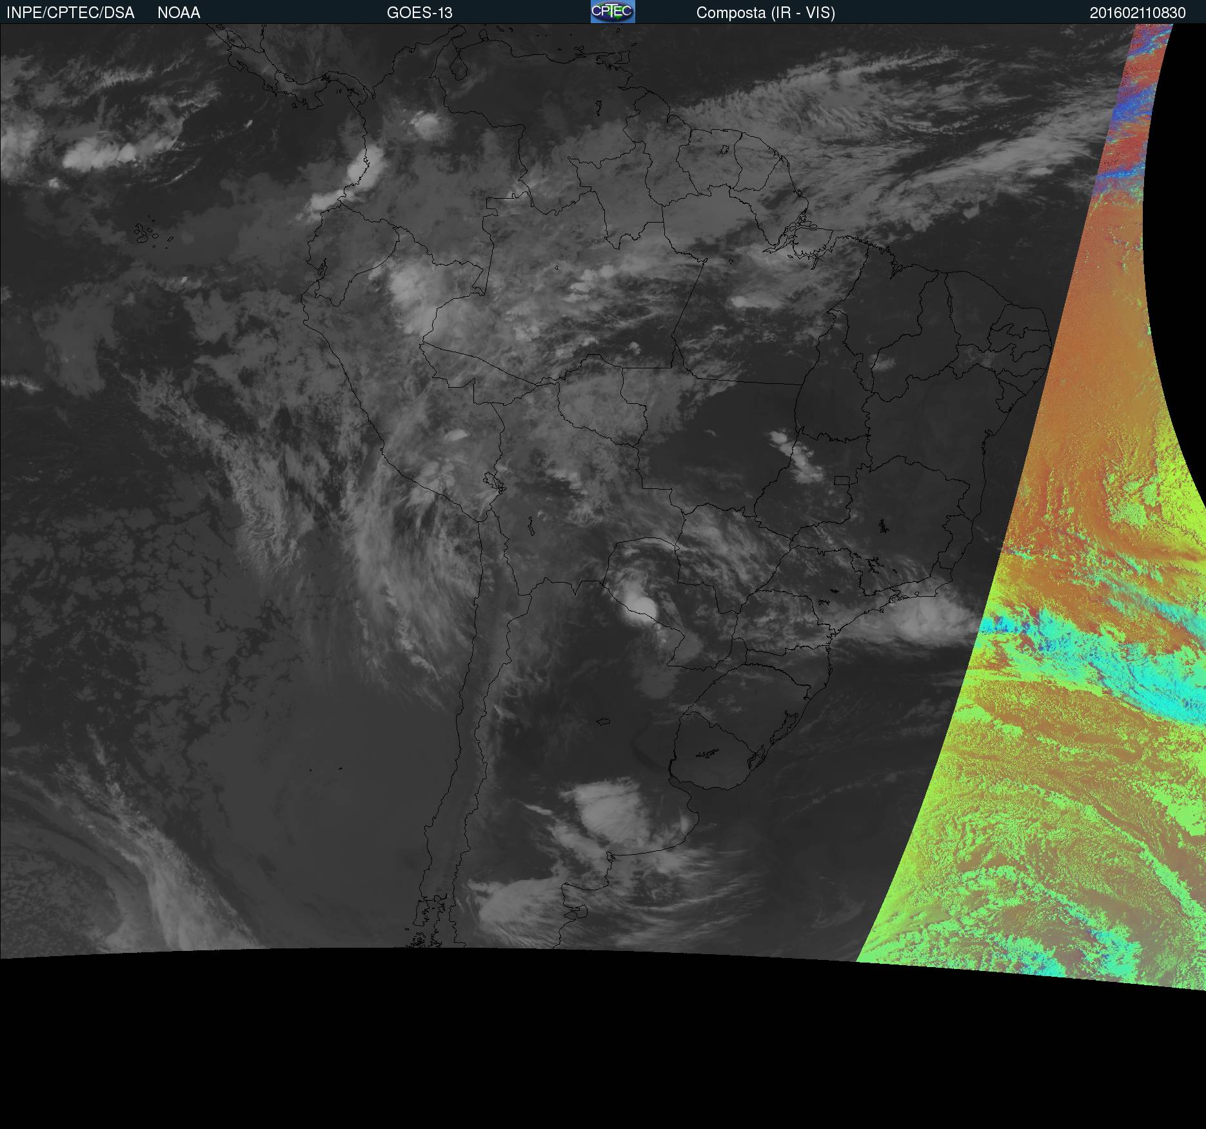Click the Composta (IR - VIS) title
Screen dimensions: 1206x1129
click(x=766, y=13)
